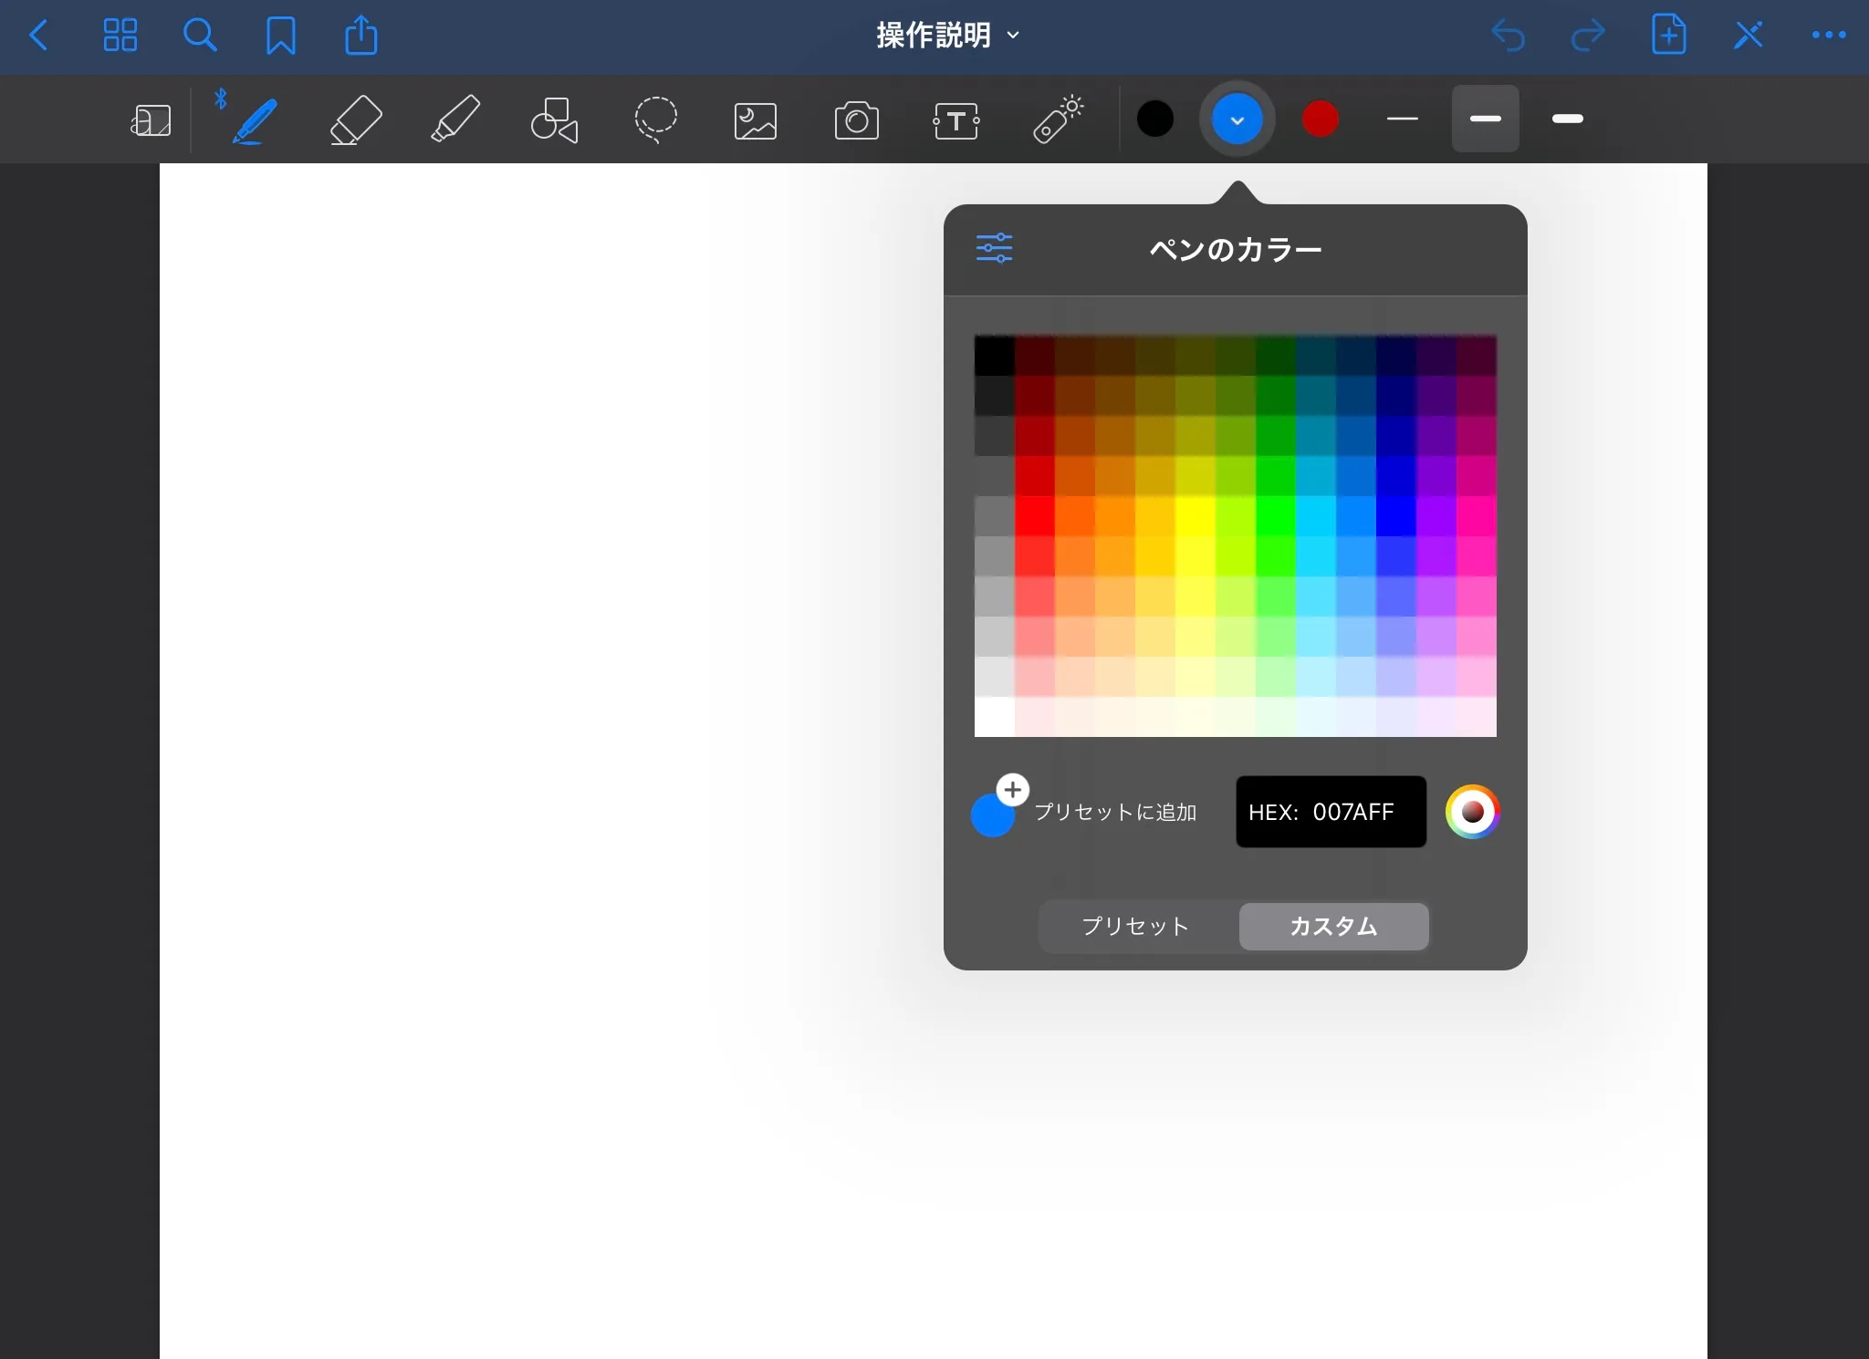This screenshot has width=1869, height=1359.
Task: Switch to the プリセット tab
Action: [1136, 926]
